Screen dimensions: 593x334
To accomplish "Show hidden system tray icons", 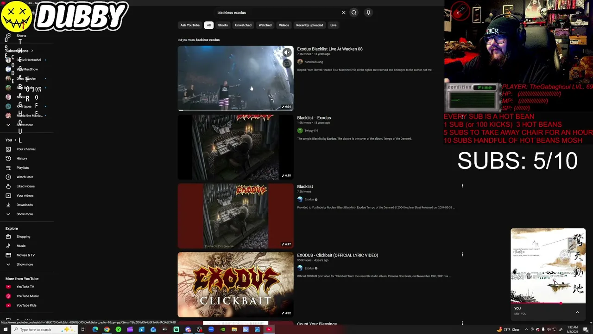I will 526,329.
